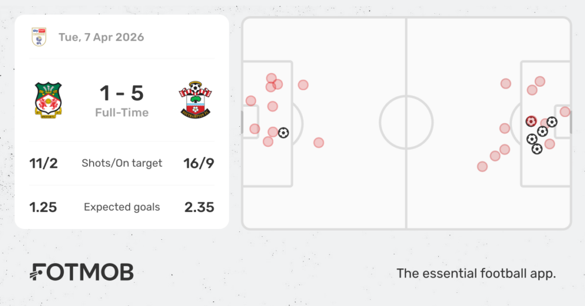Click the FotMob logo
Image resolution: width=585 pixels, height=306 pixels.
82,272
